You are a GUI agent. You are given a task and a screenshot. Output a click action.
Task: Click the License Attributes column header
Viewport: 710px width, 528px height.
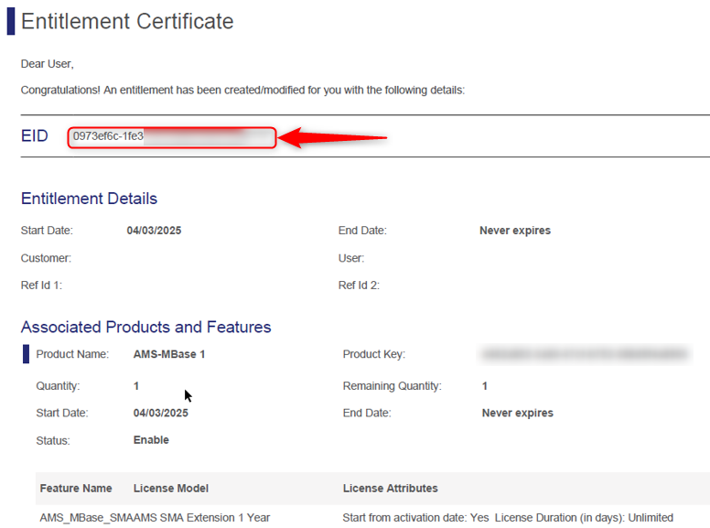(390, 488)
